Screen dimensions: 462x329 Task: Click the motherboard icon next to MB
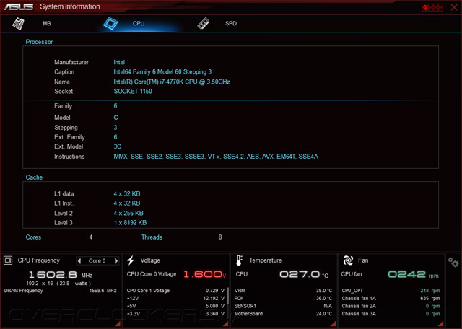[18, 24]
